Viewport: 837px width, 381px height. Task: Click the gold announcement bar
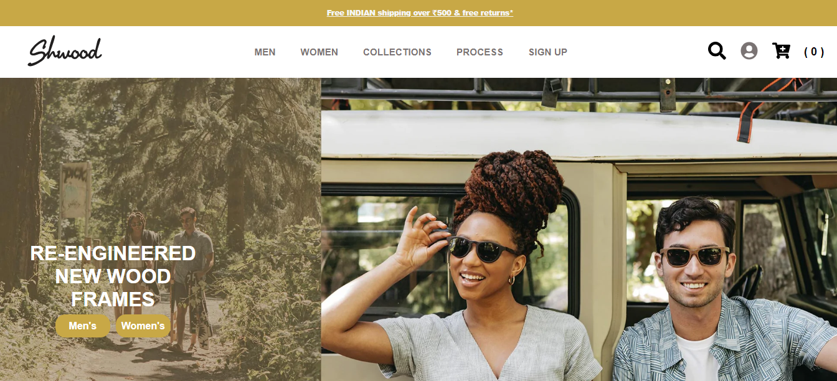pos(418,13)
